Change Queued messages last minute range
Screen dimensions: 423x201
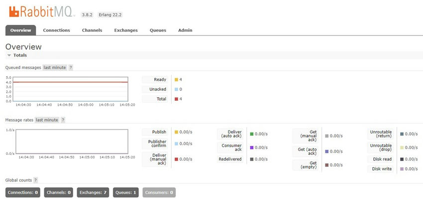click(x=55, y=67)
